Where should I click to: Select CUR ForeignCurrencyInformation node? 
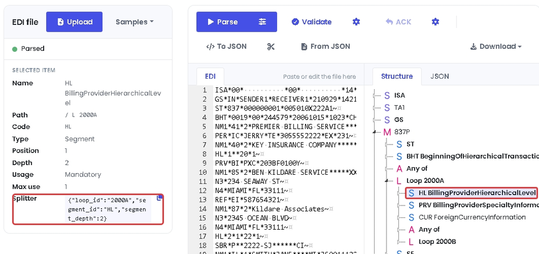pyautogui.click(x=472, y=217)
